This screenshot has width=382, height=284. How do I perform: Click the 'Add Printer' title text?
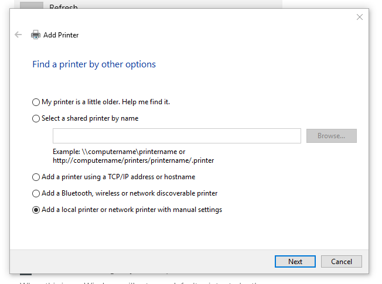tap(61, 35)
